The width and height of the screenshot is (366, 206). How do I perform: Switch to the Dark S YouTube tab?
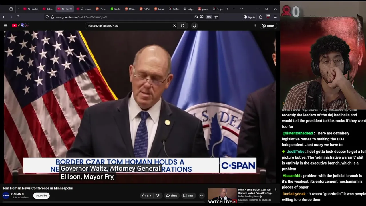(x=31, y=9)
